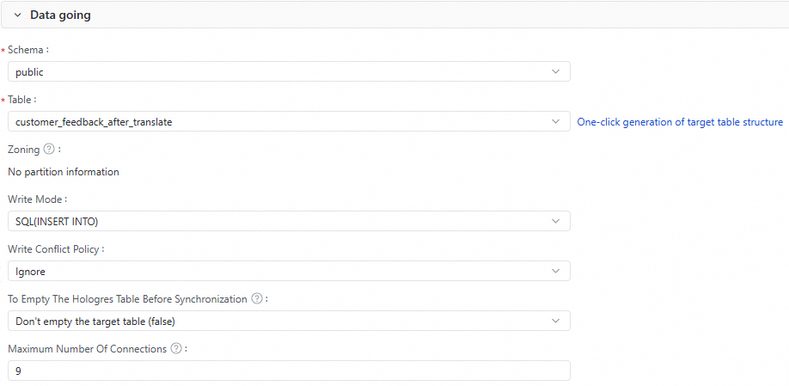Open the Table dropdown customer_feedback_after_translate

[x=275, y=122]
